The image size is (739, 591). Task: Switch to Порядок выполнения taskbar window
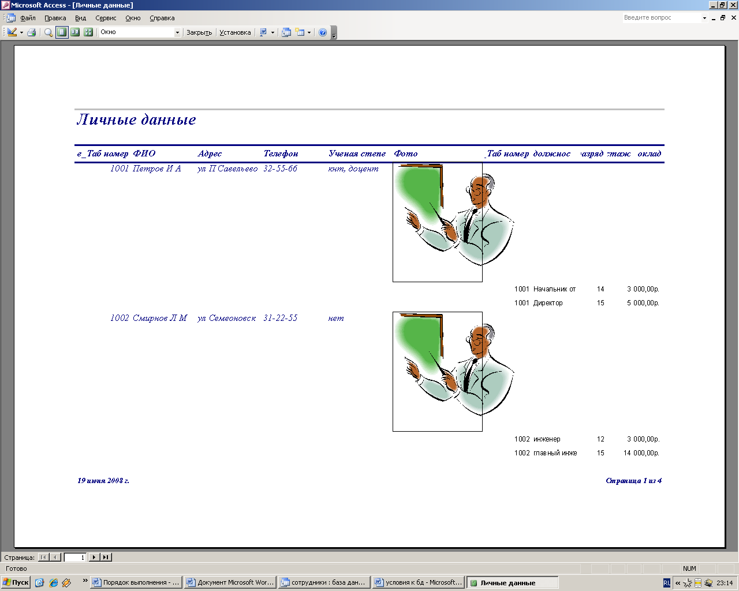136,582
